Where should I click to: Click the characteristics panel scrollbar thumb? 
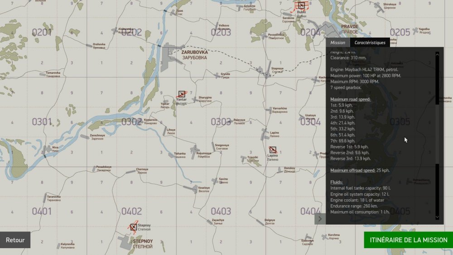437,134
